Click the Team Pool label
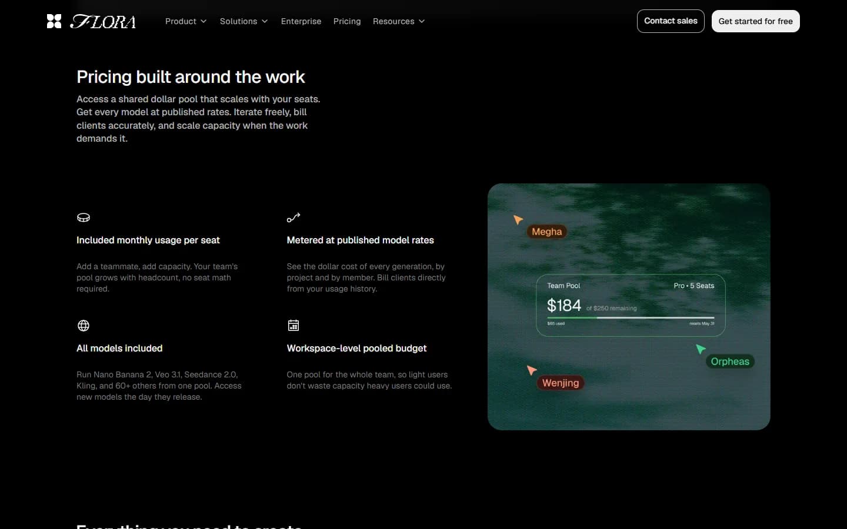The image size is (847, 529). [x=563, y=286]
